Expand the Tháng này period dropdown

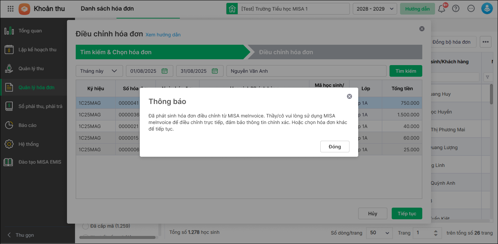click(99, 71)
